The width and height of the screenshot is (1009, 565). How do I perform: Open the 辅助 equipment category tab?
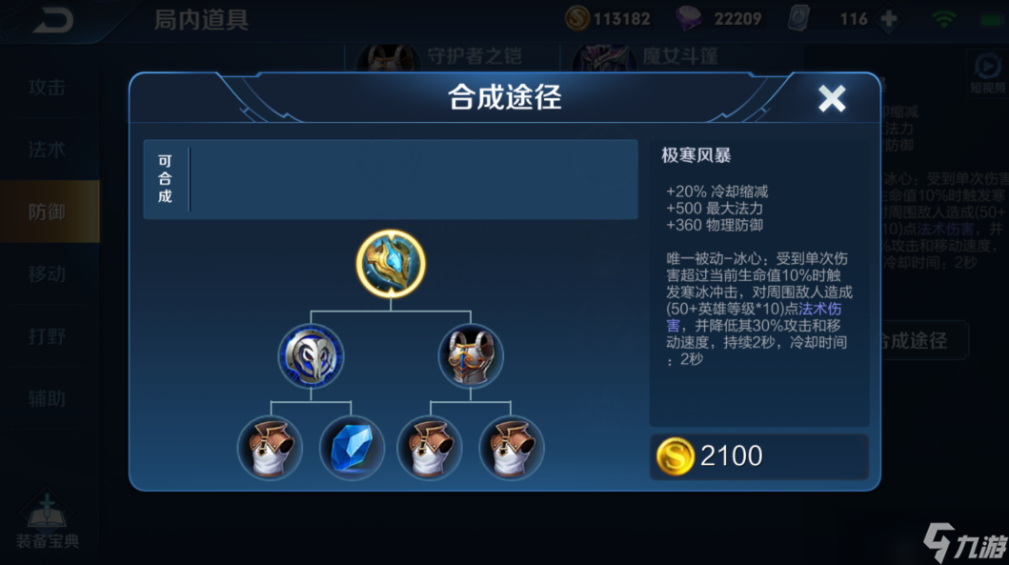tap(47, 399)
